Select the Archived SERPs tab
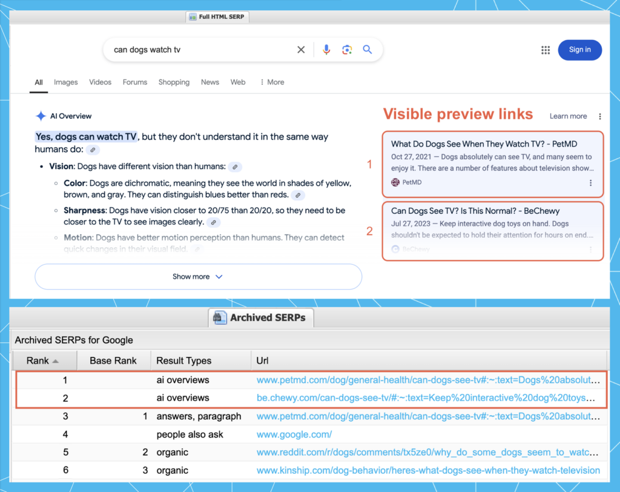The width and height of the screenshot is (620, 492). coord(260,317)
